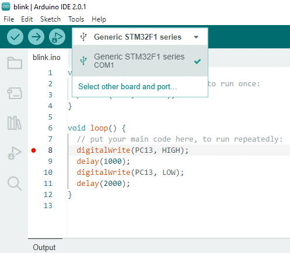Viewport: 290px width, 253px height.
Task: Click the delay(1000) code line
Action: point(103,161)
